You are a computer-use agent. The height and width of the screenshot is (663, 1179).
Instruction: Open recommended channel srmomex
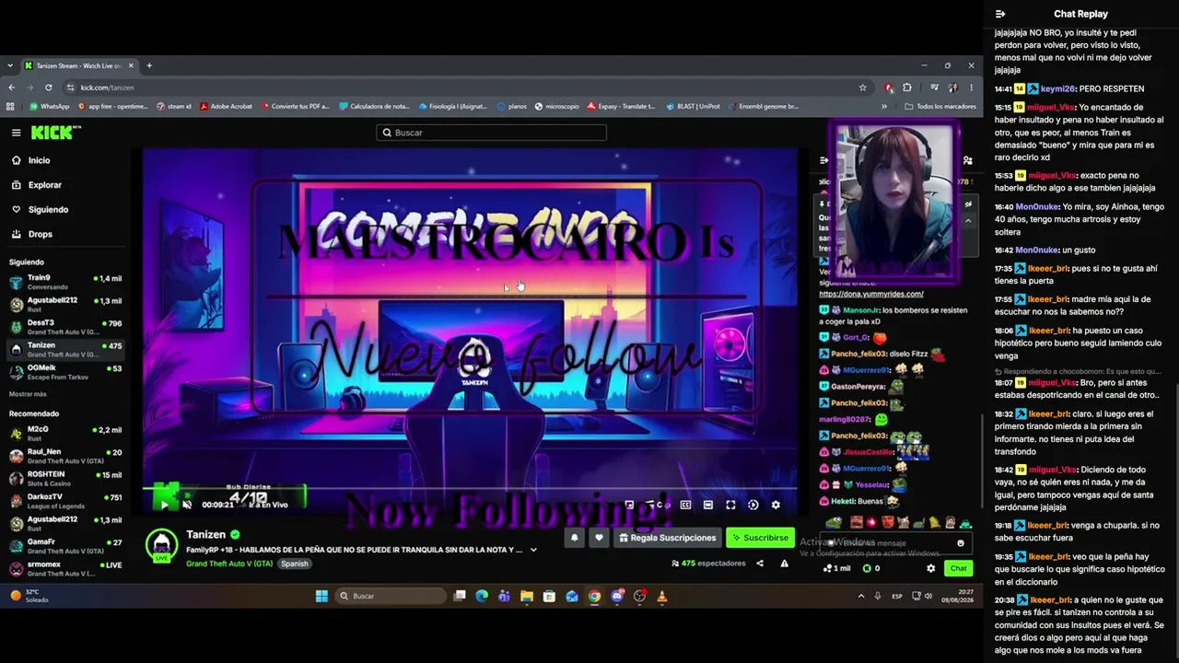point(64,569)
